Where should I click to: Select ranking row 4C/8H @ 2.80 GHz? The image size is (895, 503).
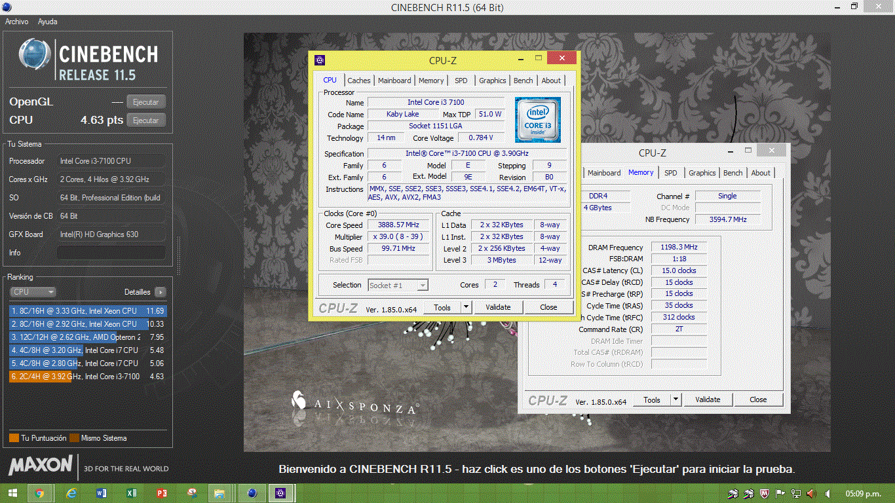[x=88, y=363]
